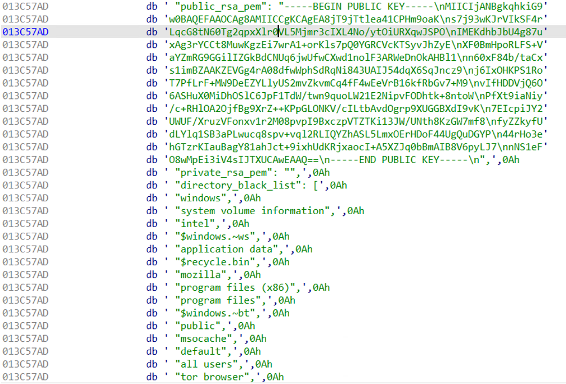Click the highlighted blue address 013C57AD
This screenshot has width=566, height=384.
(25, 32)
